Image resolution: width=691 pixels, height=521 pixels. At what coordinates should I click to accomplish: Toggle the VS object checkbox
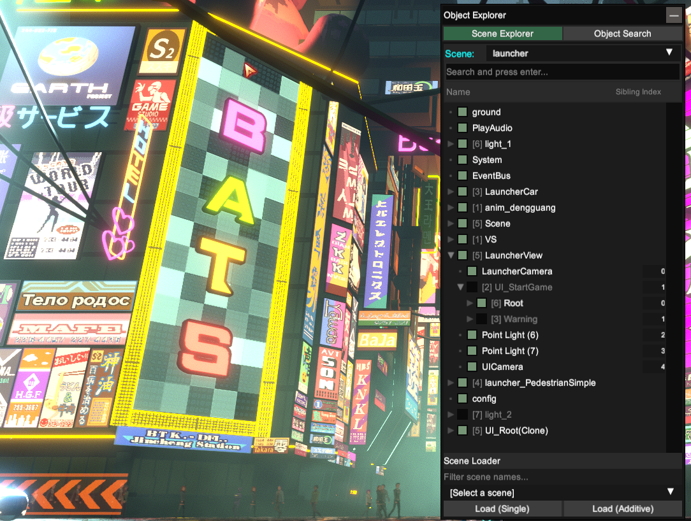click(462, 239)
